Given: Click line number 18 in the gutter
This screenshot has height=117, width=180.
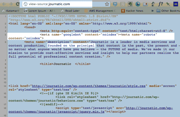Looking at the screenshot, I should point(5,108).
